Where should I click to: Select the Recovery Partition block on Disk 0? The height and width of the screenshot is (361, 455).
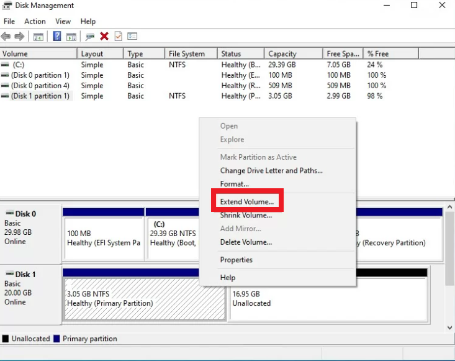coord(399,233)
